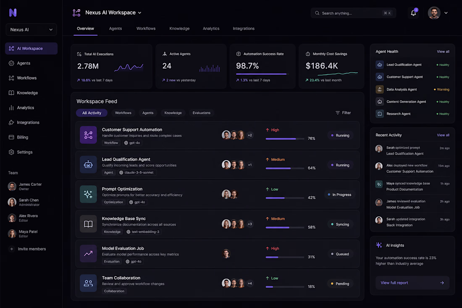The height and width of the screenshot is (308, 462).
Task: Click the Prompt Optimization sparkle icon
Action: [x=88, y=194]
